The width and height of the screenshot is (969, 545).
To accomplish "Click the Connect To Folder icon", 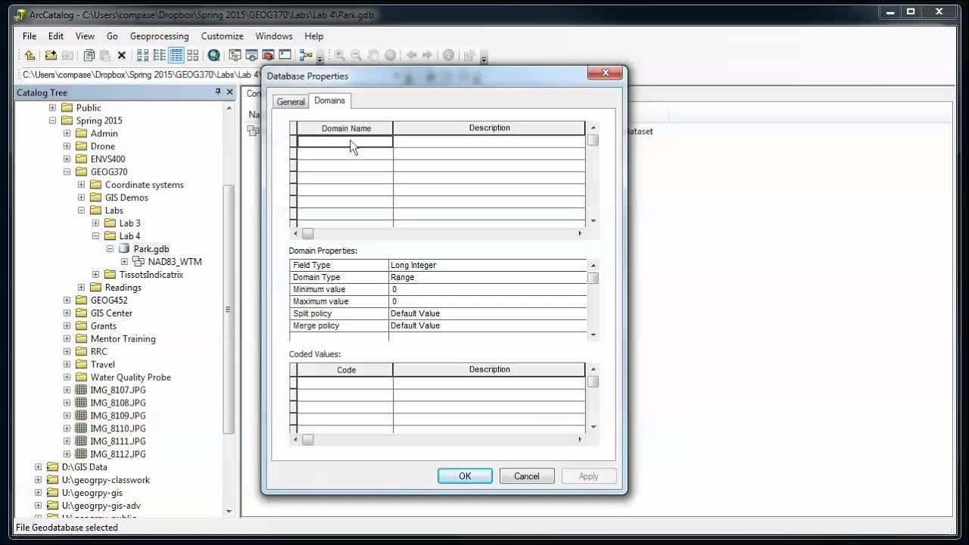I will 51,55.
